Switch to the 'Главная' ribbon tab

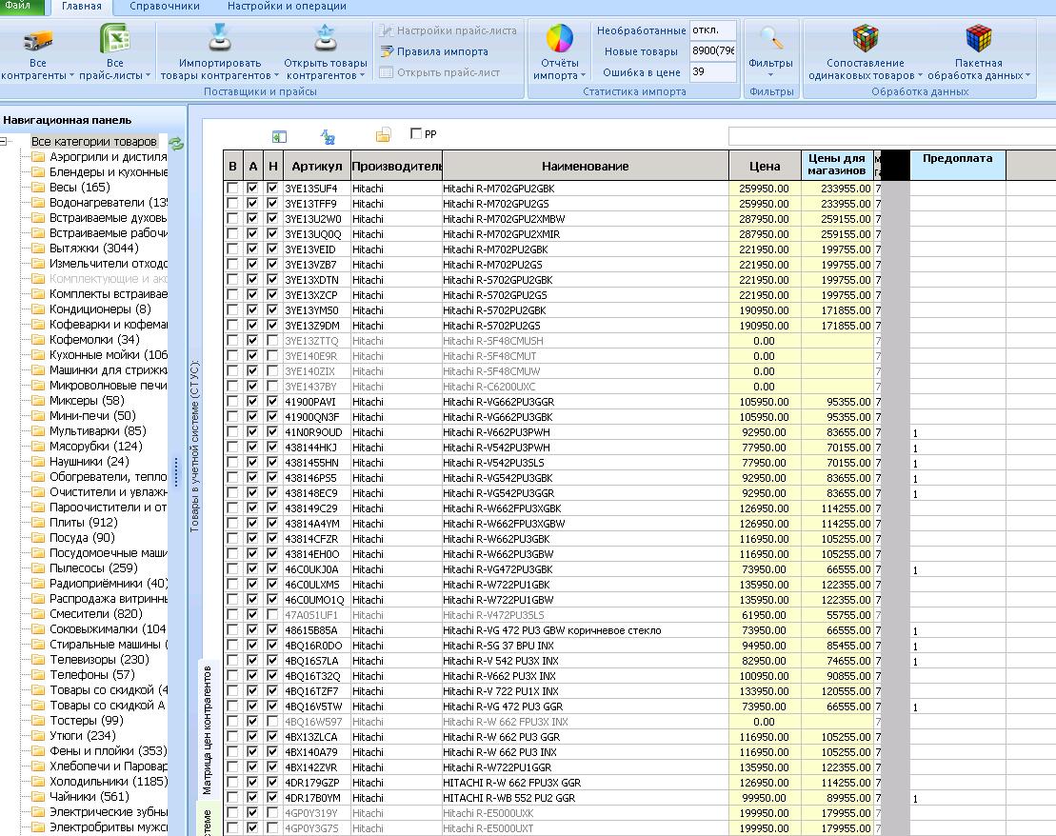pyautogui.click(x=82, y=6)
